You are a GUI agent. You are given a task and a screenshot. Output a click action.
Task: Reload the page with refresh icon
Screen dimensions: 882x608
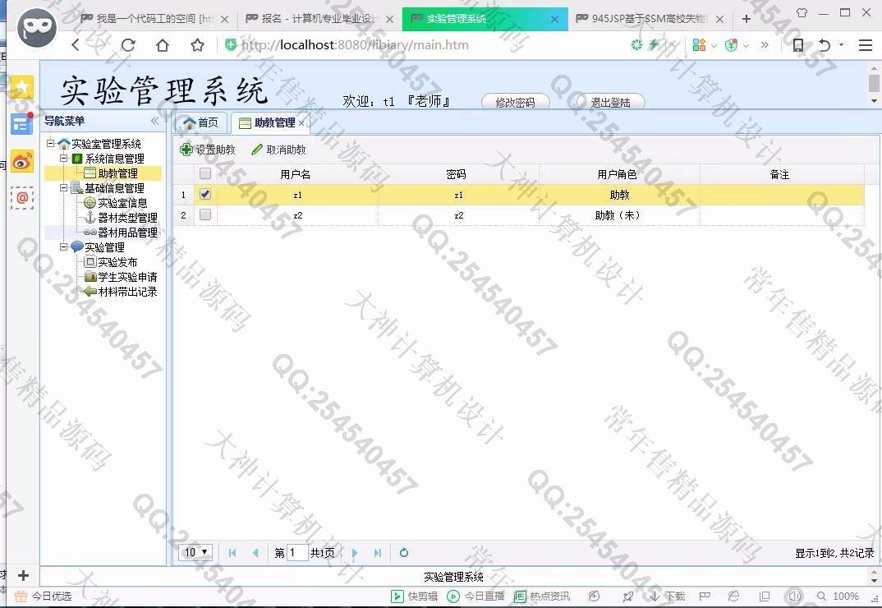tap(128, 45)
